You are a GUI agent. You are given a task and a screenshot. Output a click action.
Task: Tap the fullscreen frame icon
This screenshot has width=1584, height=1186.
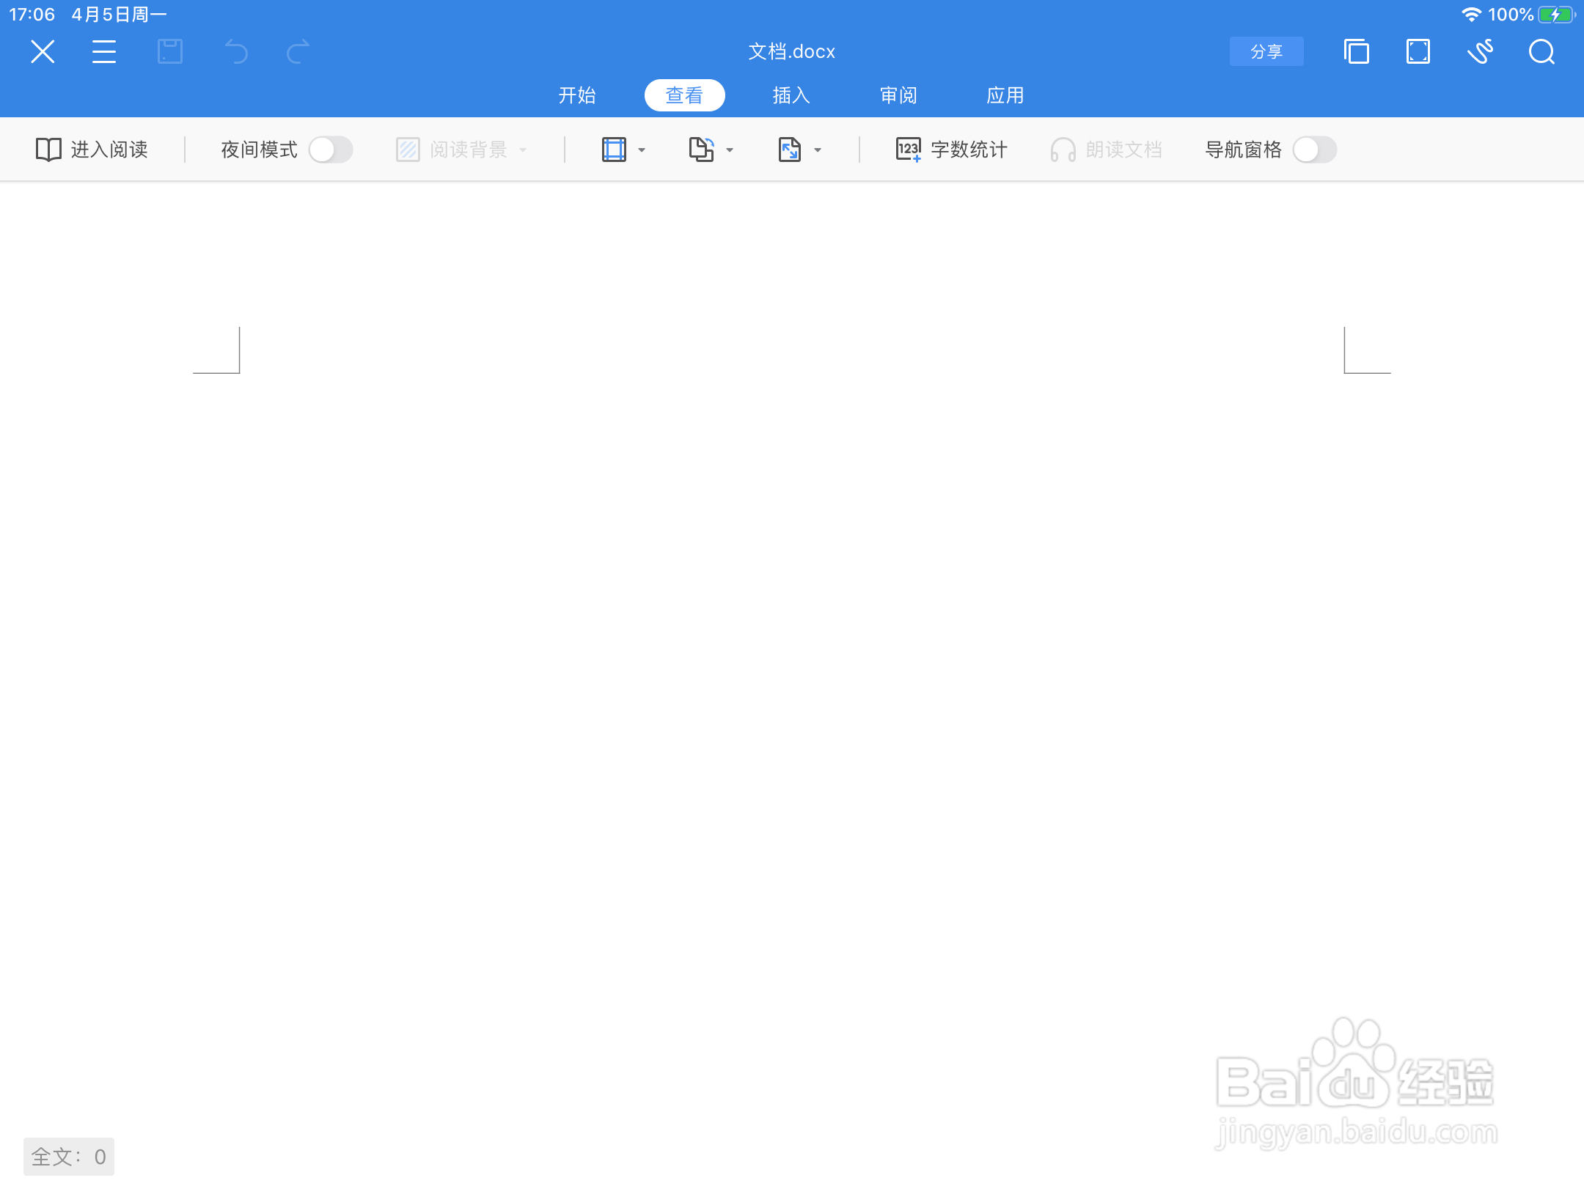pyautogui.click(x=1418, y=52)
